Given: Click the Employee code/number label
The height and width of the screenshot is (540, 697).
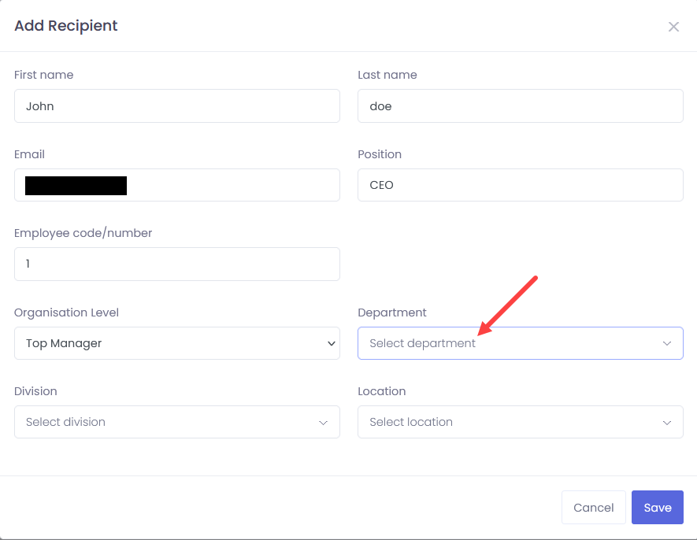Looking at the screenshot, I should click(x=83, y=233).
